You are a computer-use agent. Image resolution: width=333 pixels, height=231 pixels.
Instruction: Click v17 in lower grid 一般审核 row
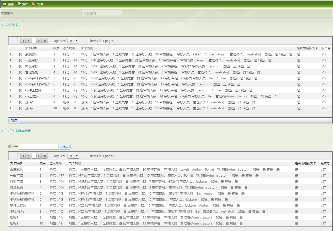(323, 175)
